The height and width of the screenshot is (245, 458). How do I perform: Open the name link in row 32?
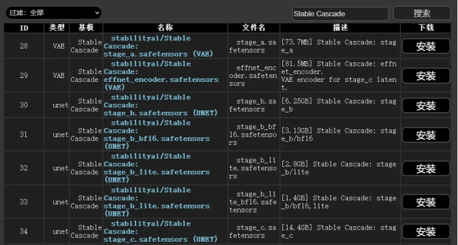point(157,168)
